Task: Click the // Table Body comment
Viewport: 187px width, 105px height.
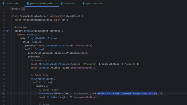Action: tap(39, 75)
